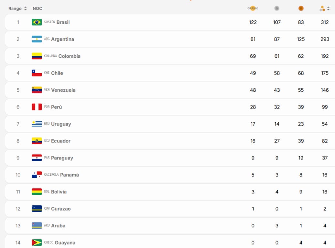Click the Panamá flag icon
The image size is (335, 248).
[37, 175]
